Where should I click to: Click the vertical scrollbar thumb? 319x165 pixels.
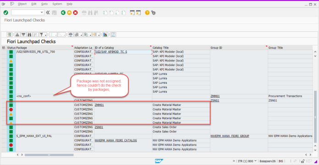point(315,116)
